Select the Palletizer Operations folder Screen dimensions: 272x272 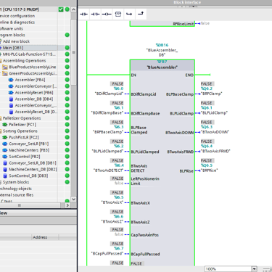22,118
